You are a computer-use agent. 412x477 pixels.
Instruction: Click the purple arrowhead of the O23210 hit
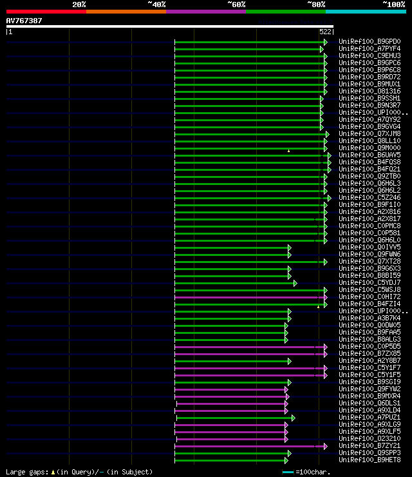point(286,439)
